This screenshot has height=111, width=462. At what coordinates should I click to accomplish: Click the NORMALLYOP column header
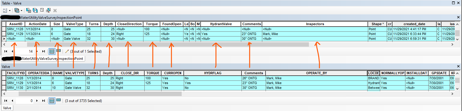[393, 73]
